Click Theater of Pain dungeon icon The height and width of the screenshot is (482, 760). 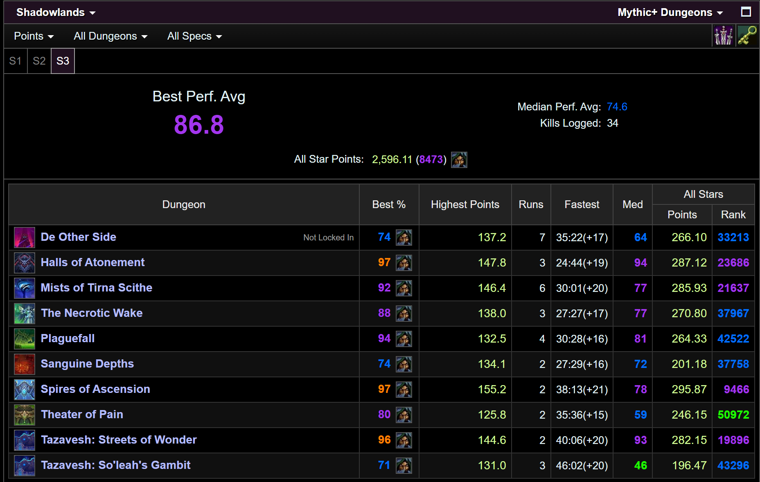tap(25, 415)
